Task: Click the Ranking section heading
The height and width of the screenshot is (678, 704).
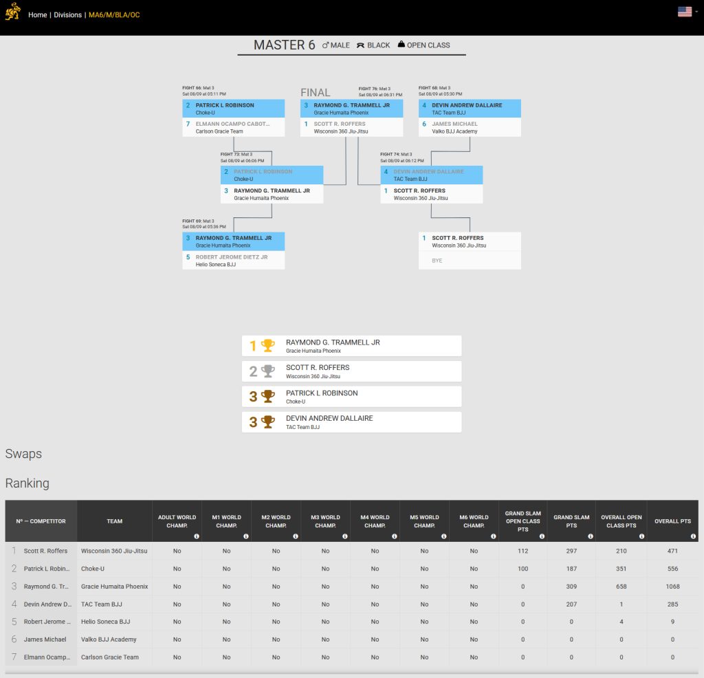Action: point(27,483)
